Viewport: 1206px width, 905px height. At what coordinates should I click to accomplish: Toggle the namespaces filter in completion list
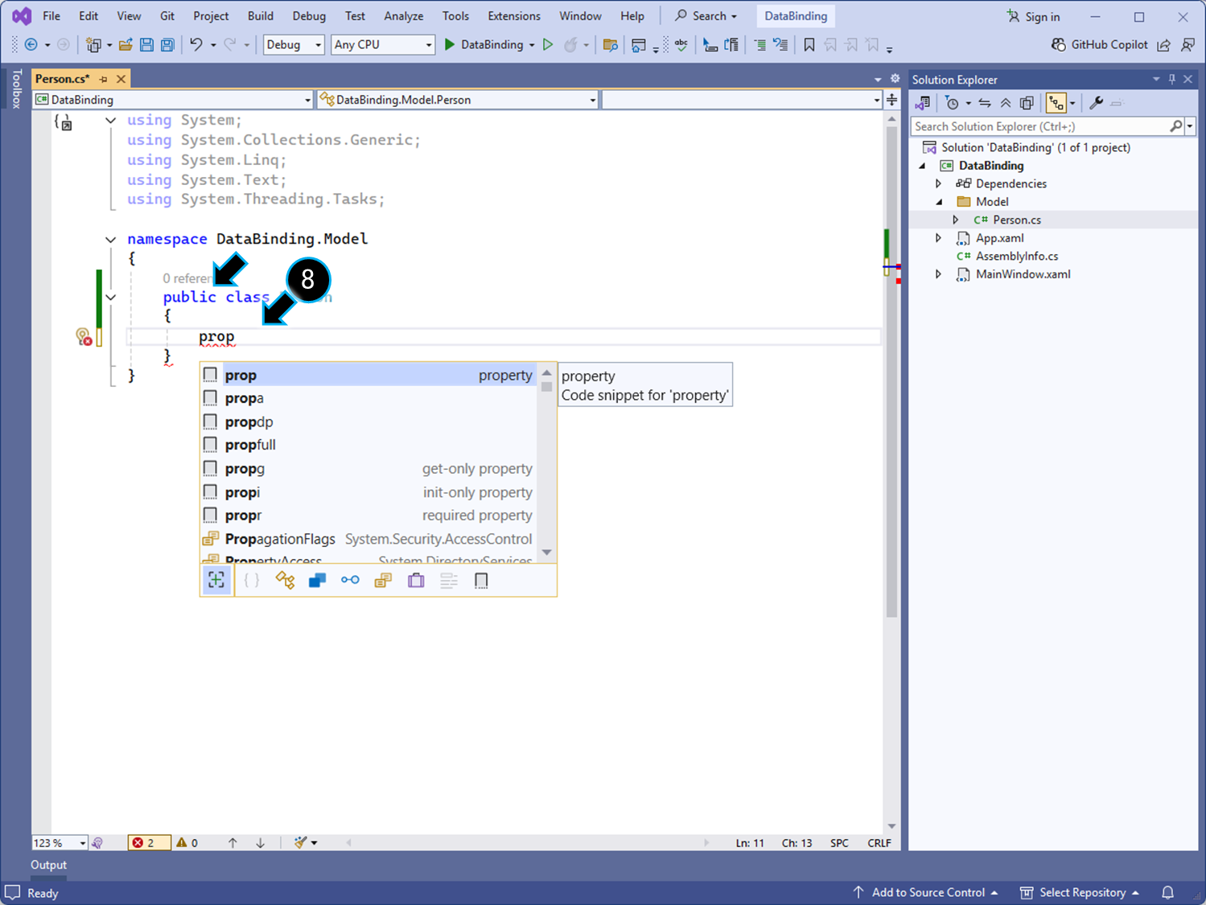(252, 580)
